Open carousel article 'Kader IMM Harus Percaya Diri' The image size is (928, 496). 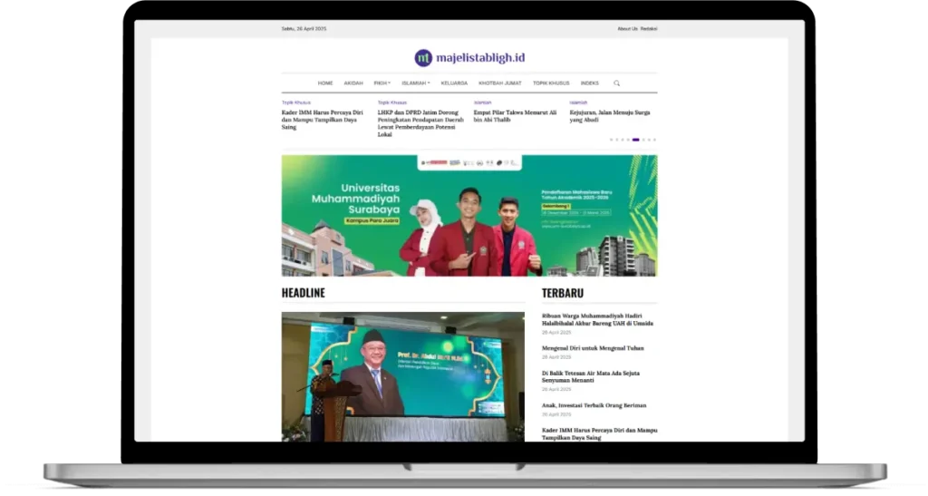click(x=323, y=120)
